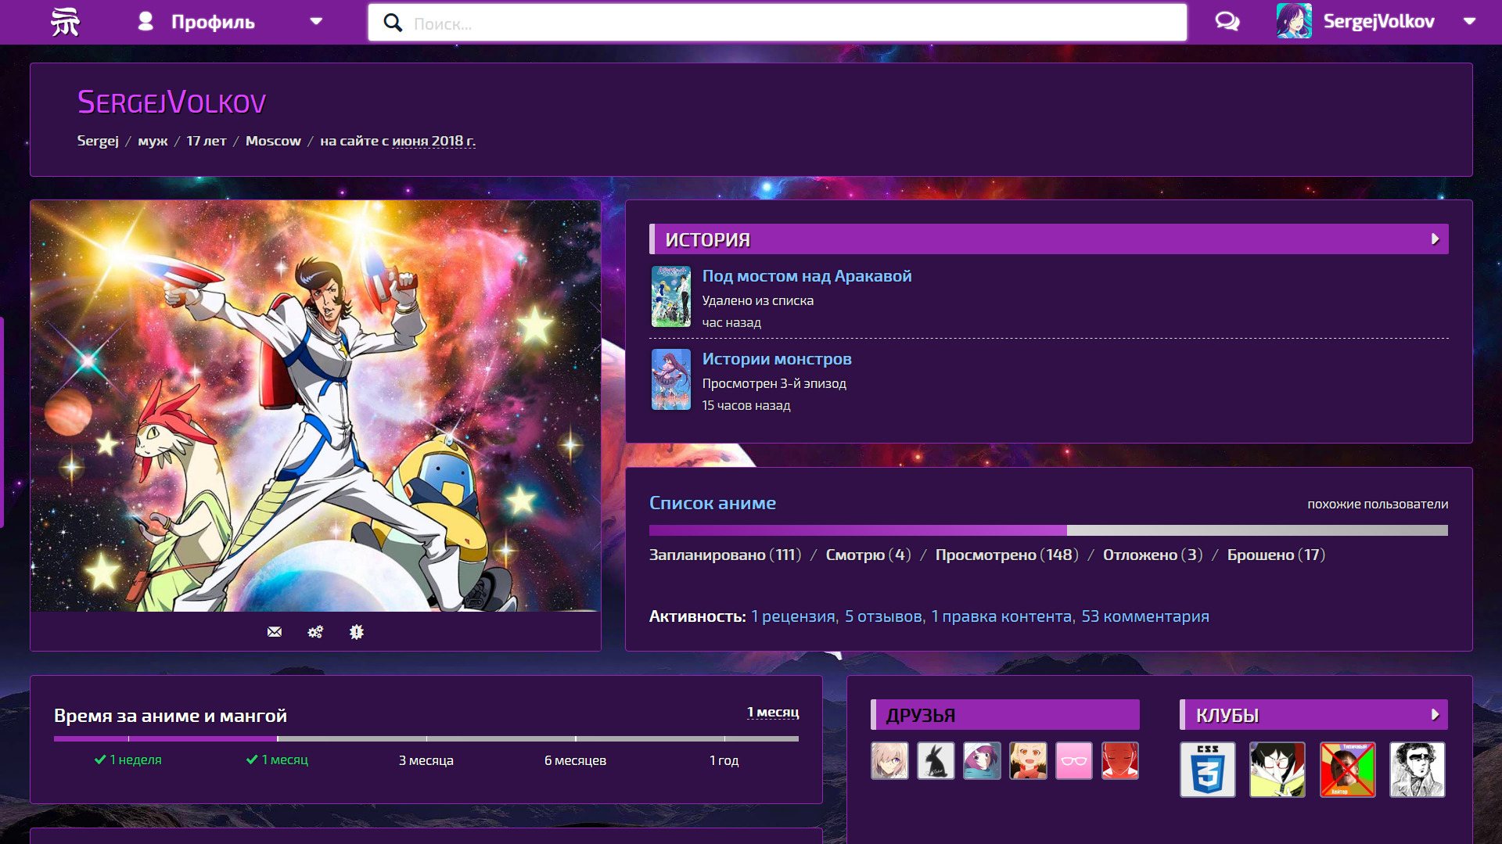Viewport: 1502px width, 844px height.
Task: Click the 17 лет age text
Action: [206, 141]
